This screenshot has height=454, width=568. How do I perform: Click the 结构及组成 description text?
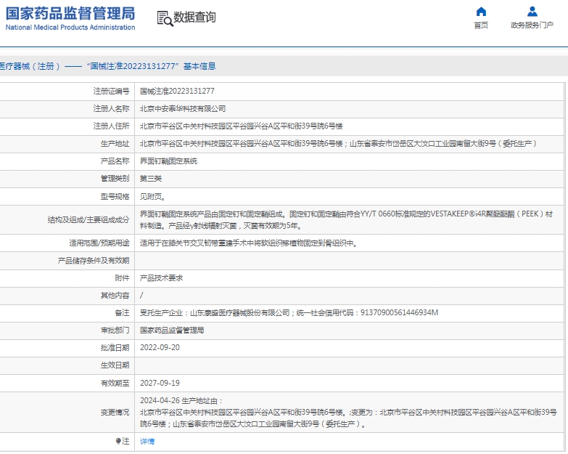[346, 220]
